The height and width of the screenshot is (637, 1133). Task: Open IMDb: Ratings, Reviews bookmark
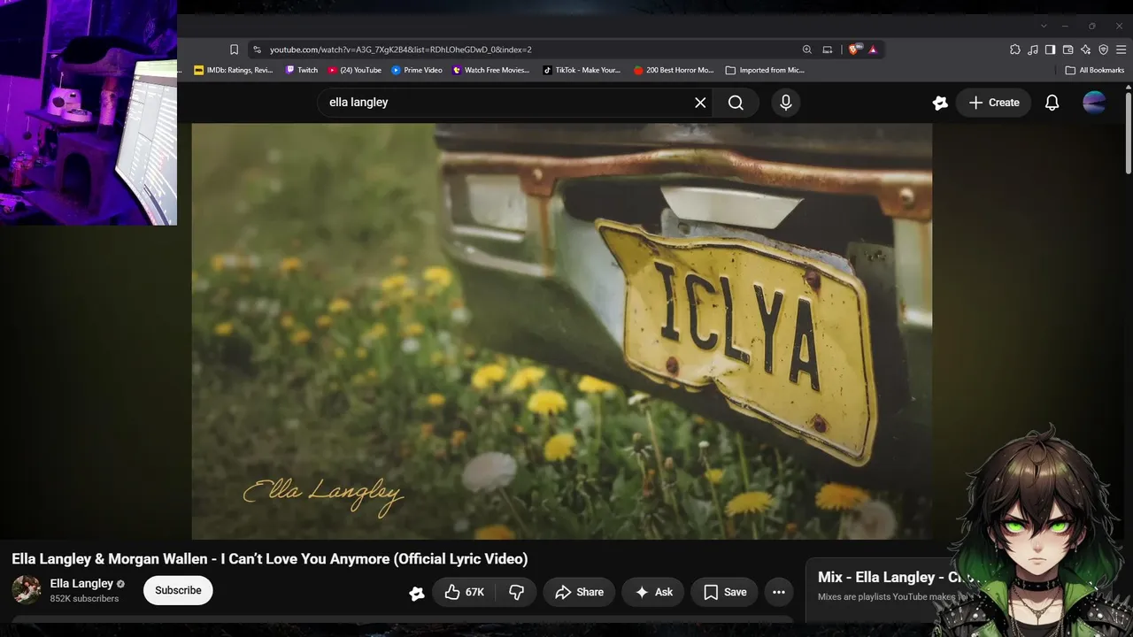click(234, 70)
